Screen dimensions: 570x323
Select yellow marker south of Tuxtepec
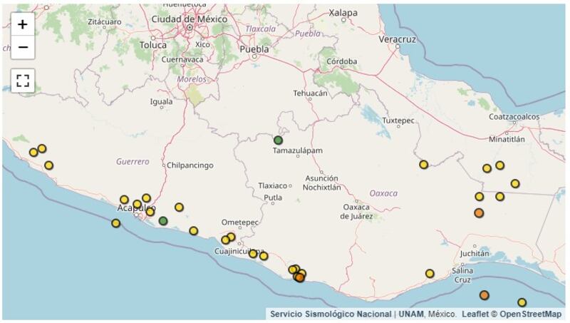click(424, 165)
